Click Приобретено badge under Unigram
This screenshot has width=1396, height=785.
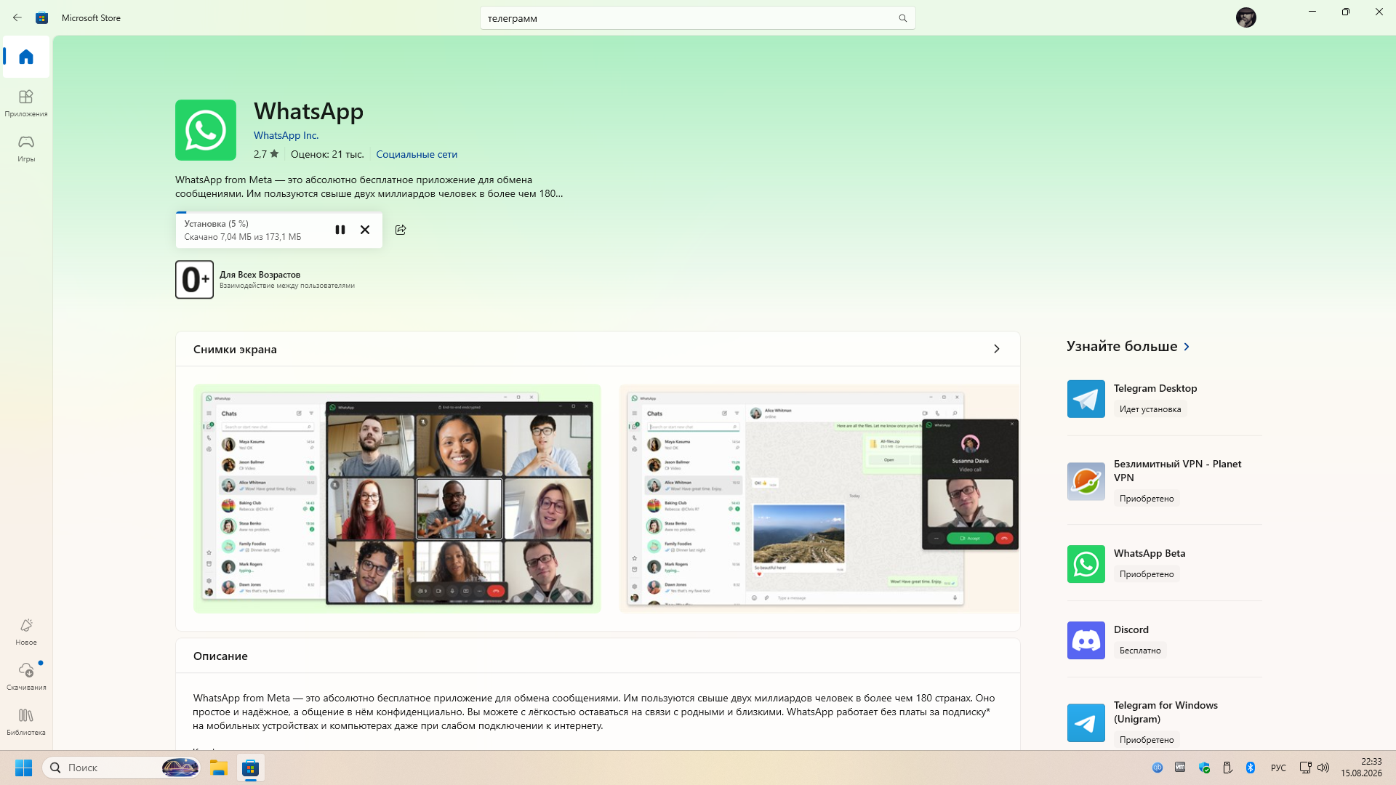1147,740
